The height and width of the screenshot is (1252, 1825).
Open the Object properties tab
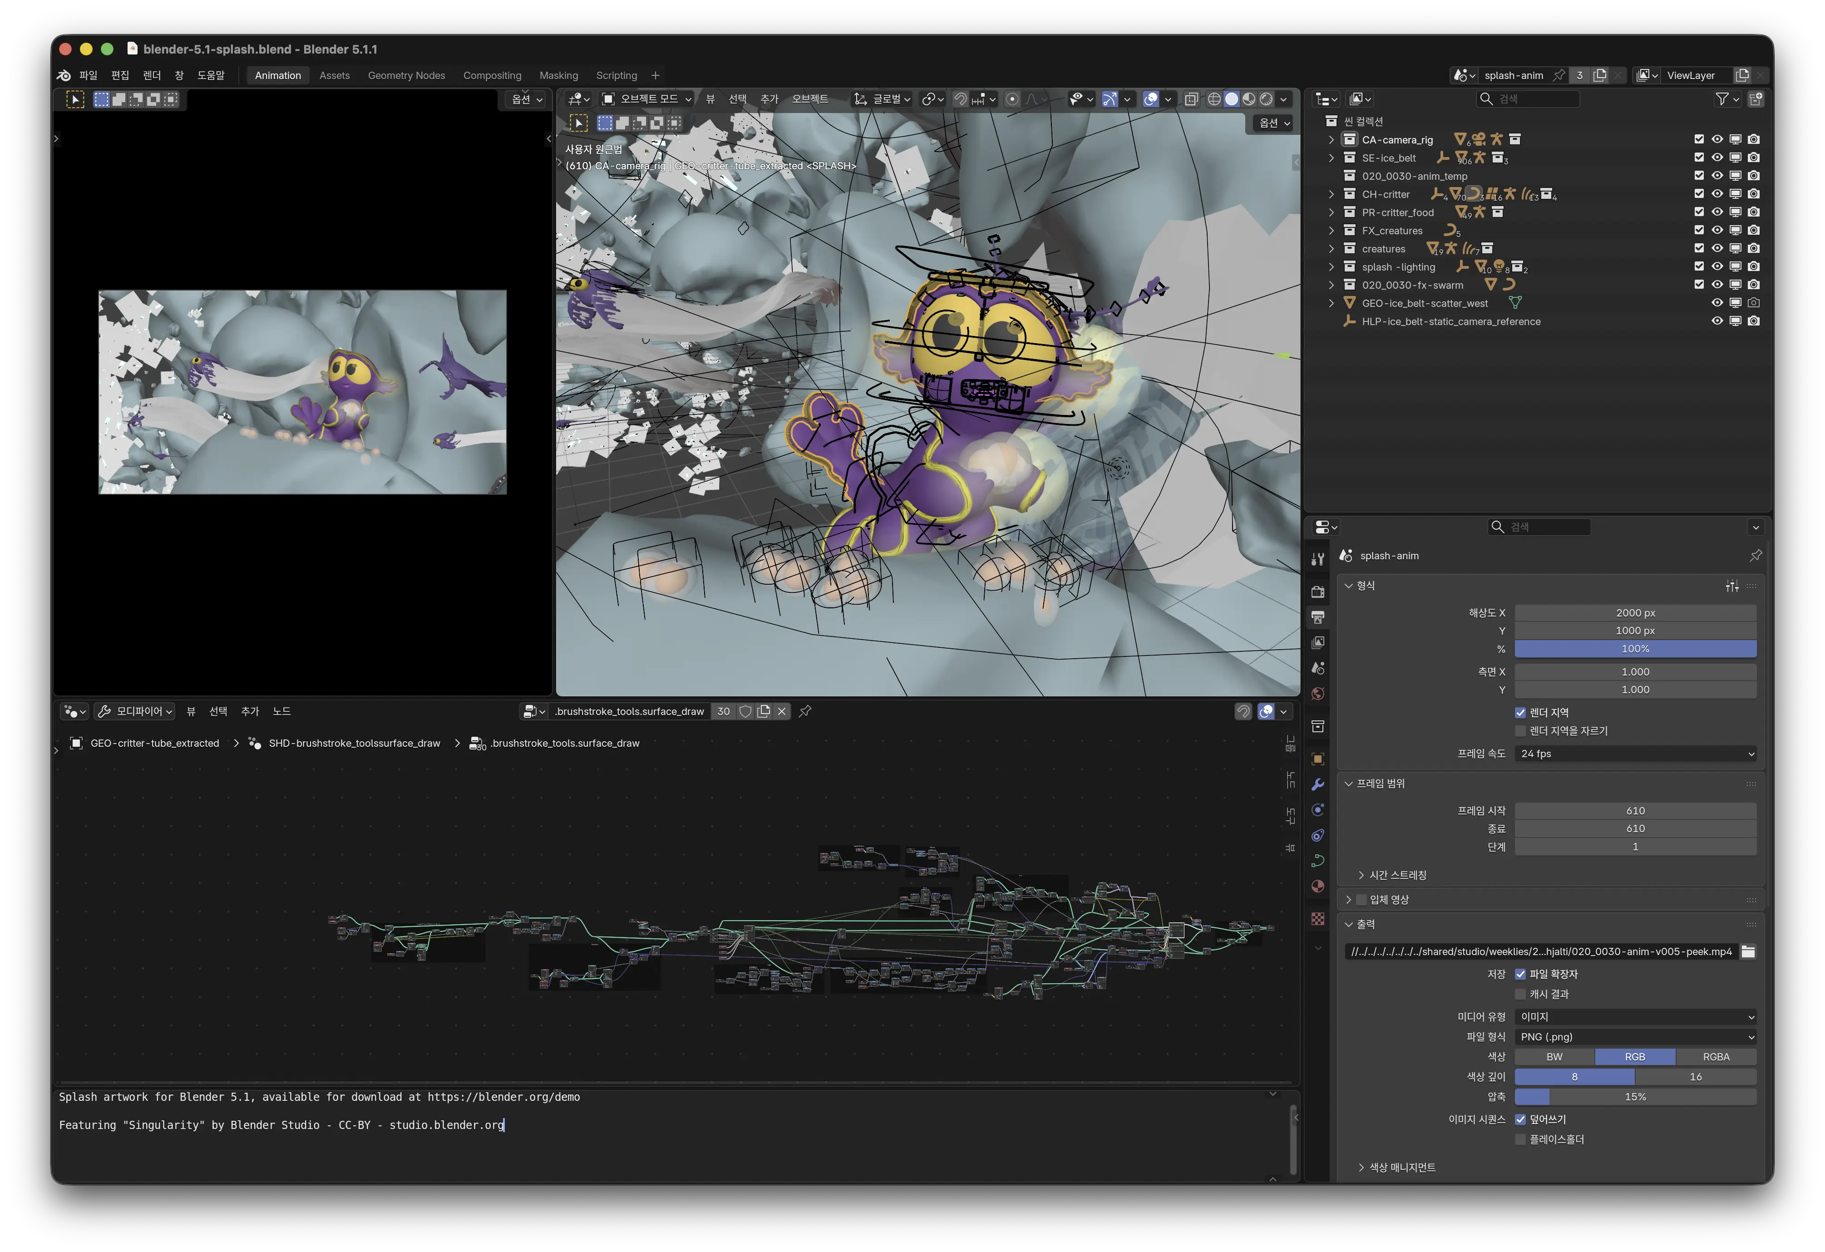point(1318,759)
